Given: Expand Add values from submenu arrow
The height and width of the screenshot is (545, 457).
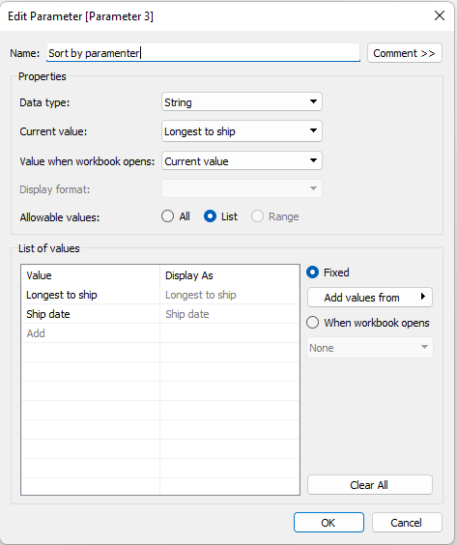Looking at the screenshot, I should [423, 297].
